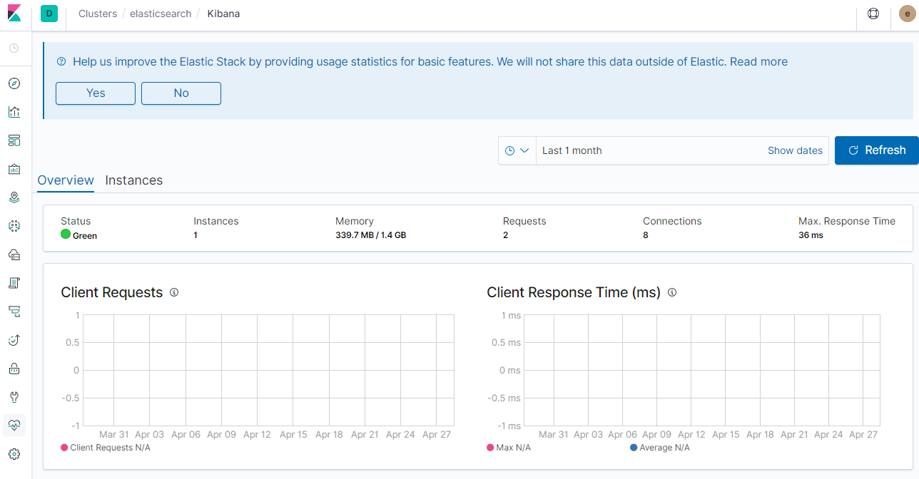919x479 pixels.
Task: Click the Instances label in status bar
Action: click(x=216, y=221)
